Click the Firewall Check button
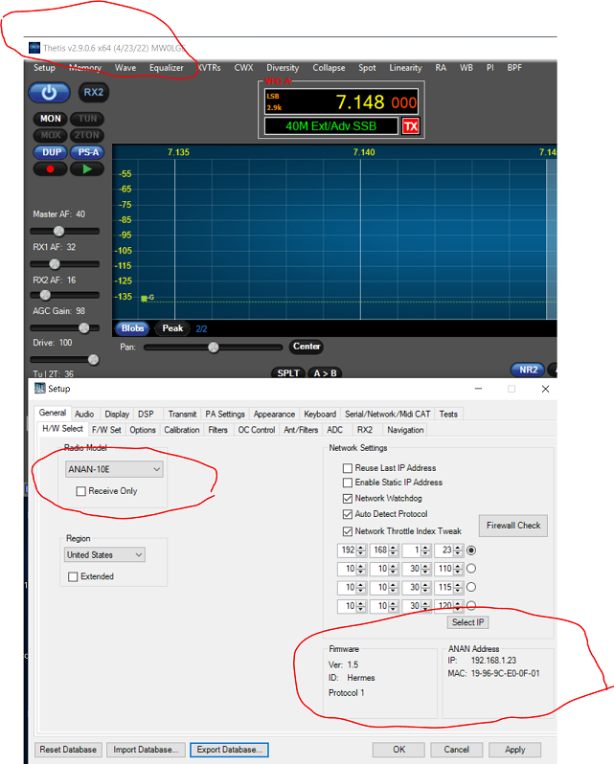 tap(513, 526)
